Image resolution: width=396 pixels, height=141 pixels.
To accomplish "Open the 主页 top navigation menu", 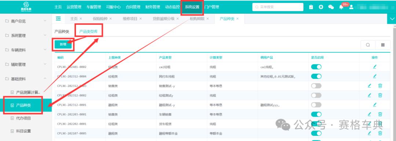I will click(x=58, y=7).
